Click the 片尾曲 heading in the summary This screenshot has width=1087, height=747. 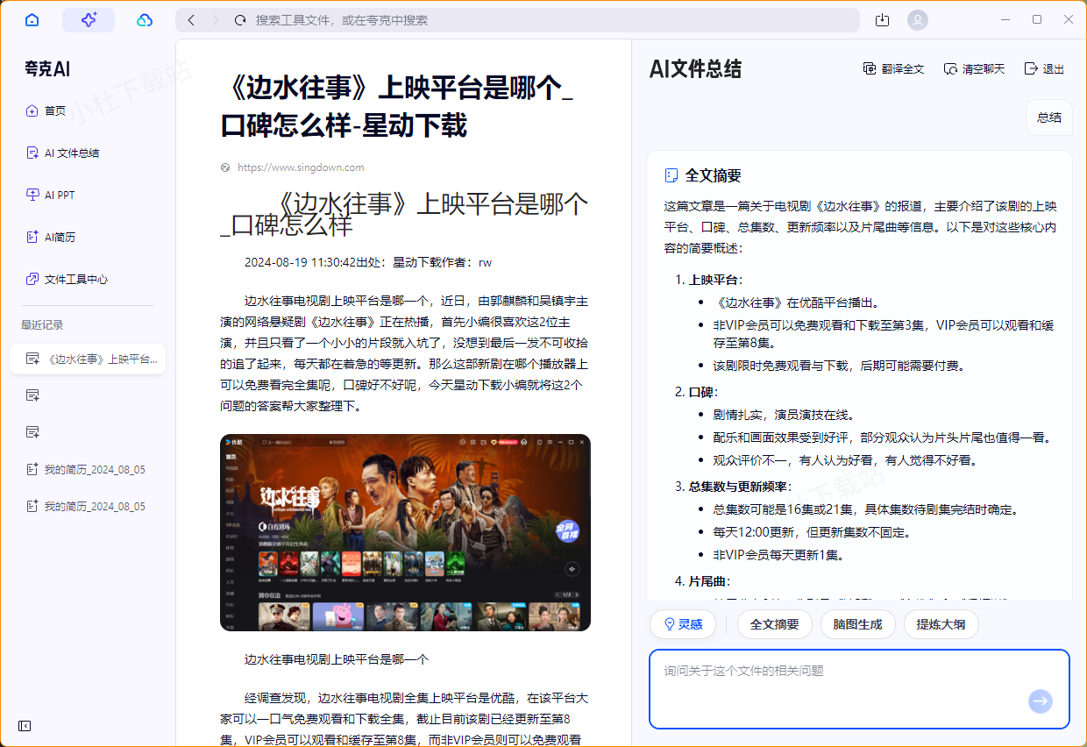[x=709, y=581]
